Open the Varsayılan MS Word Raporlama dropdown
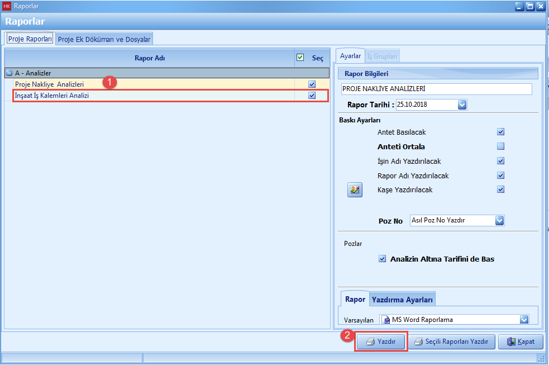The height and width of the screenshot is (365, 549). click(x=524, y=320)
